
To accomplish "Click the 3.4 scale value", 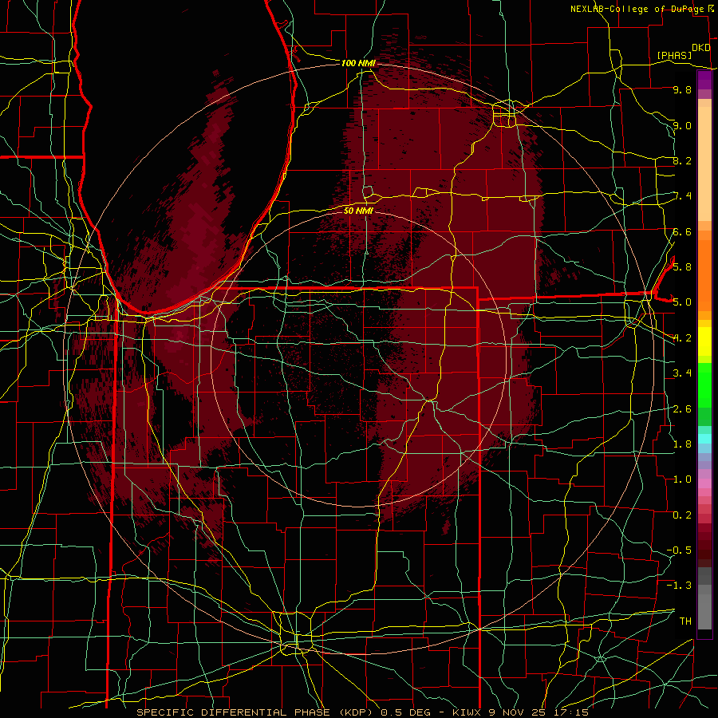I will [682, 373].
